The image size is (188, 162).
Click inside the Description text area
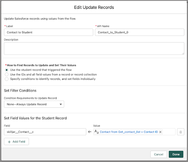(x=94, y=48)
